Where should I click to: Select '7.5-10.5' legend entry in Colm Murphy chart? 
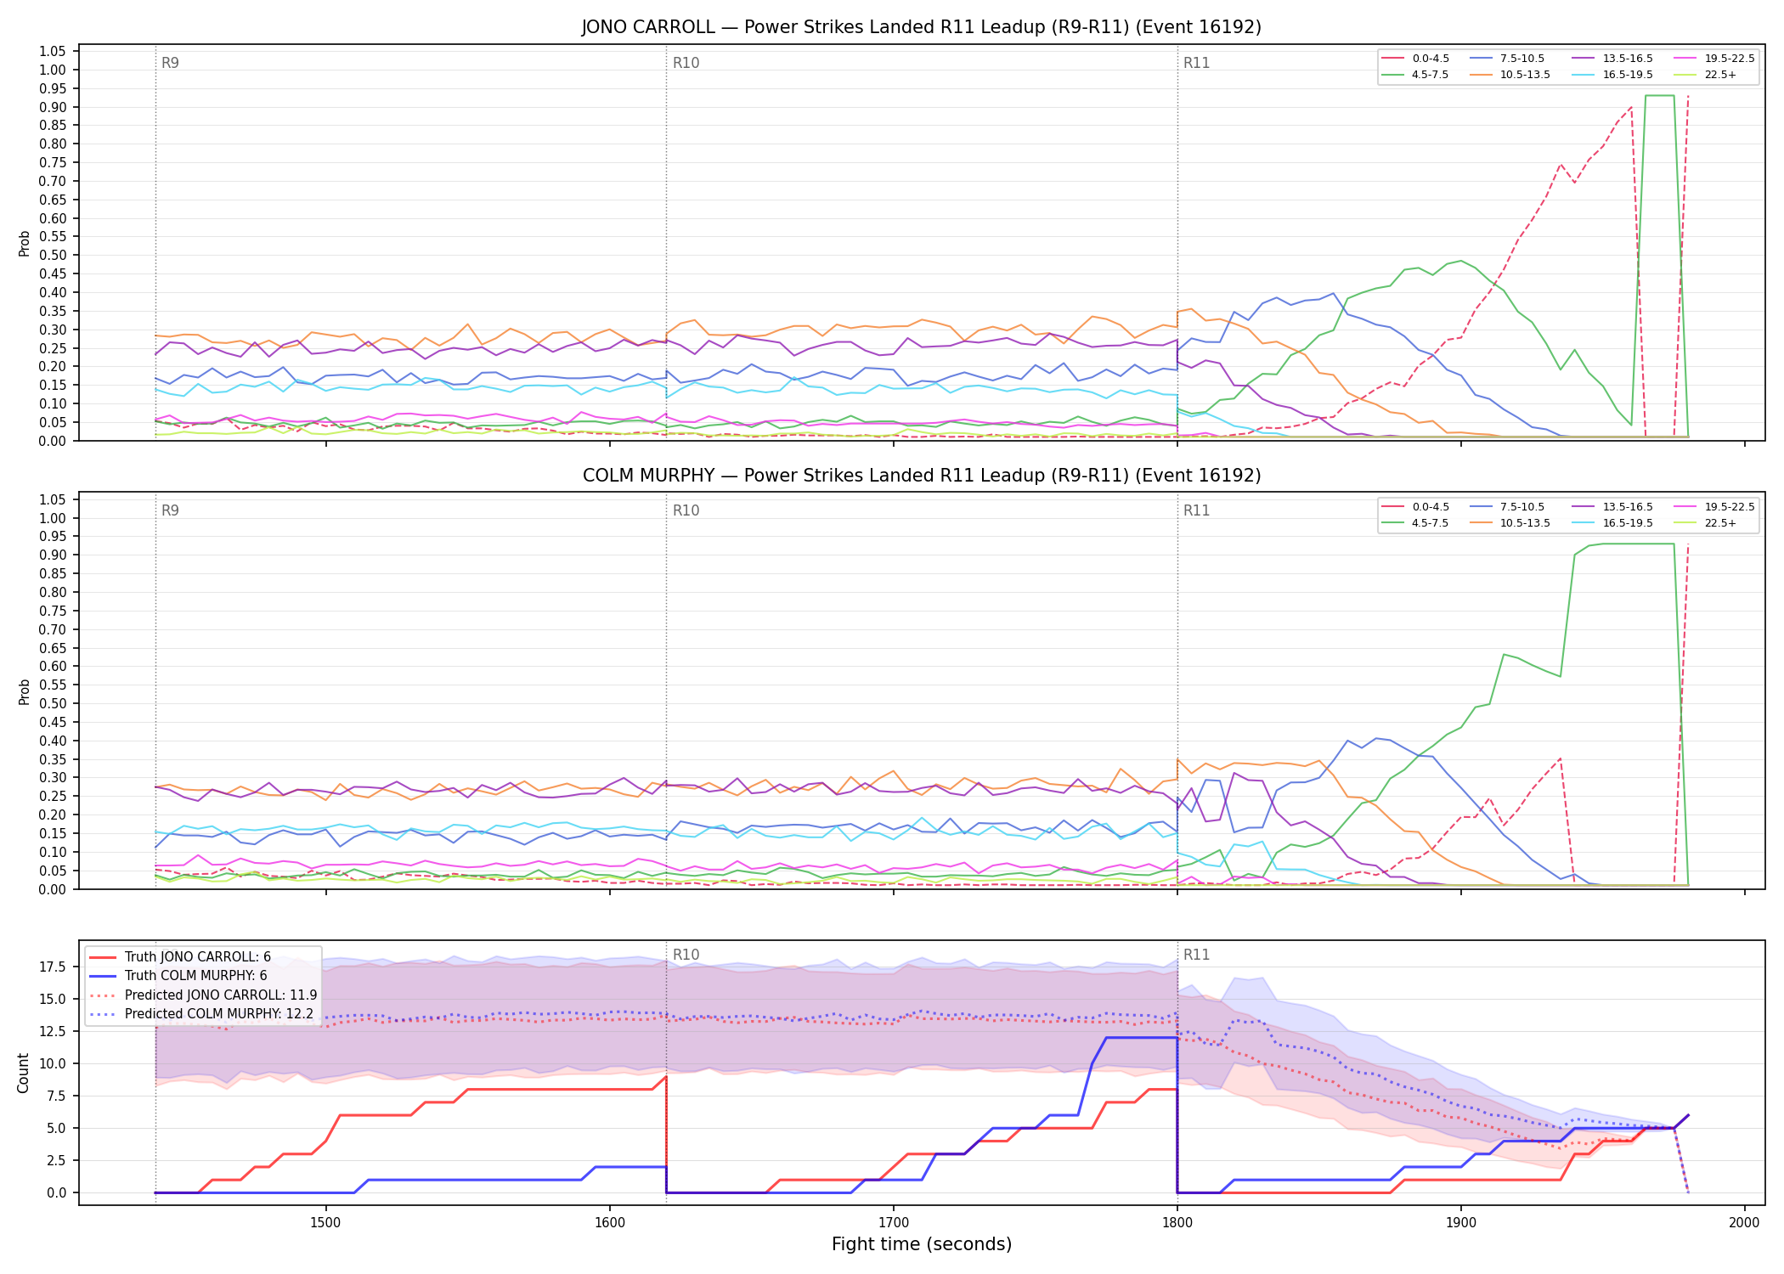coord(1508,507)
